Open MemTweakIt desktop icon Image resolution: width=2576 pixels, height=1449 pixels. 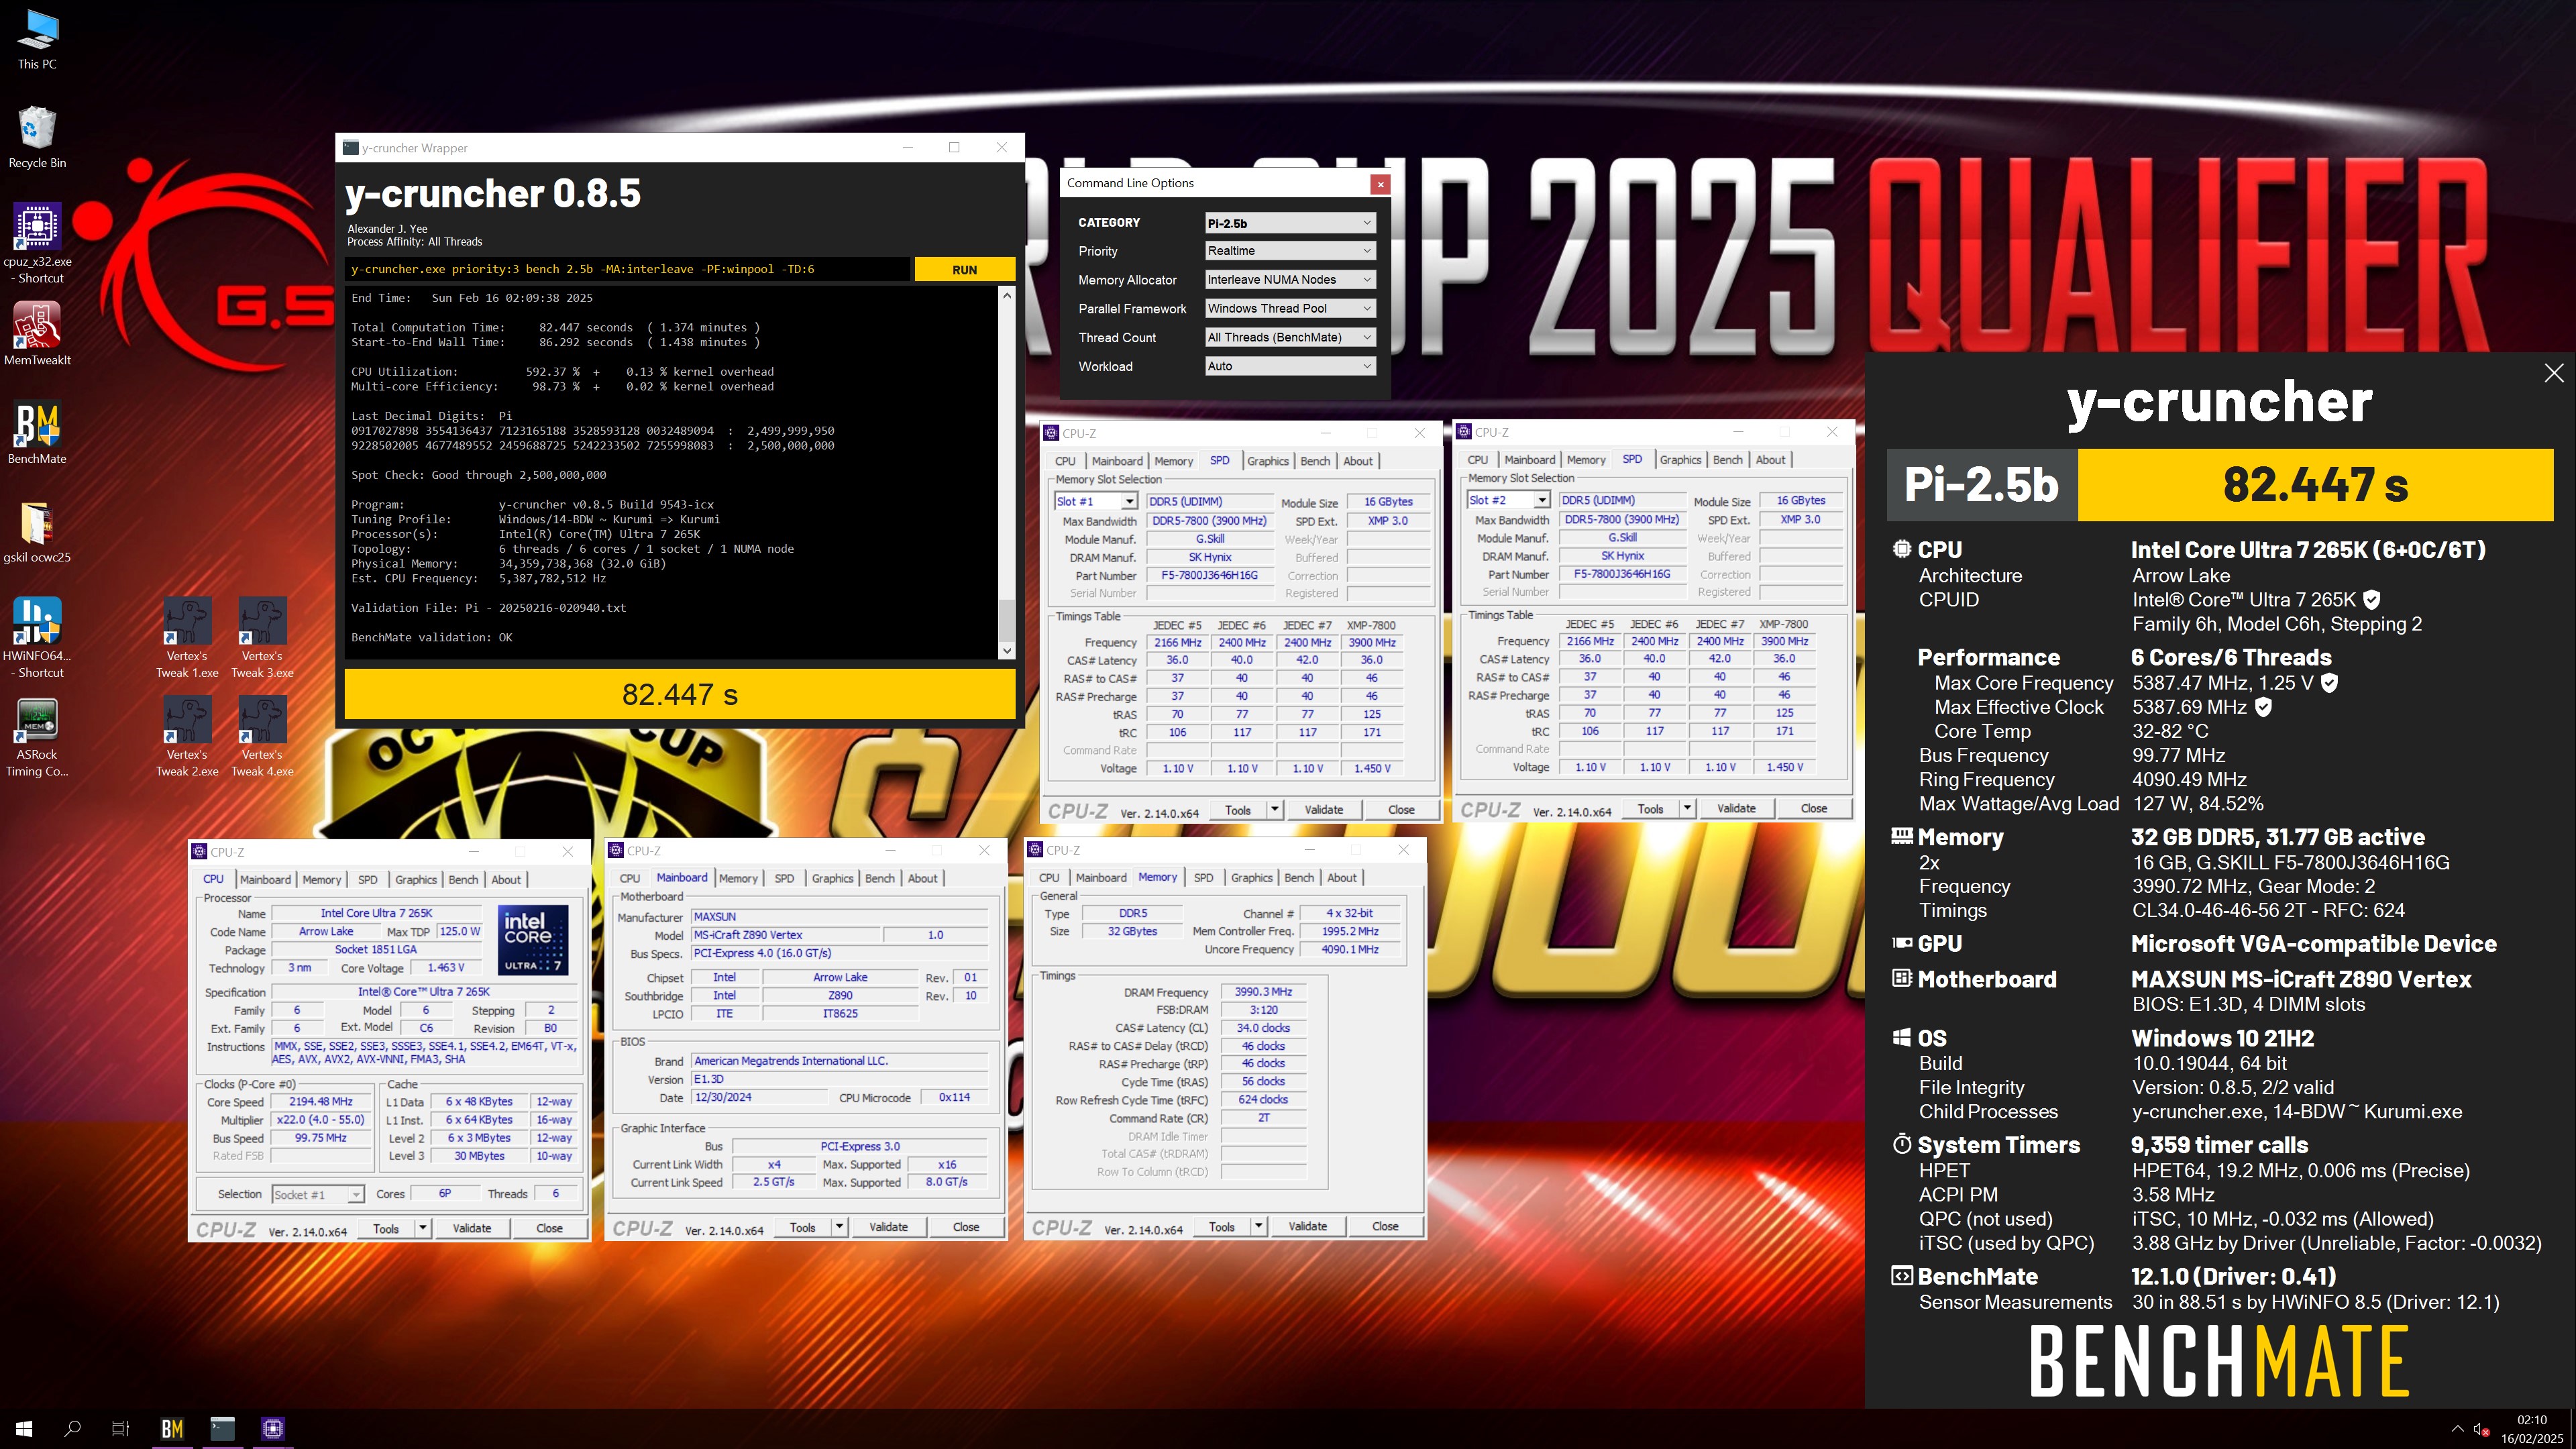click(x=37, y=334)
